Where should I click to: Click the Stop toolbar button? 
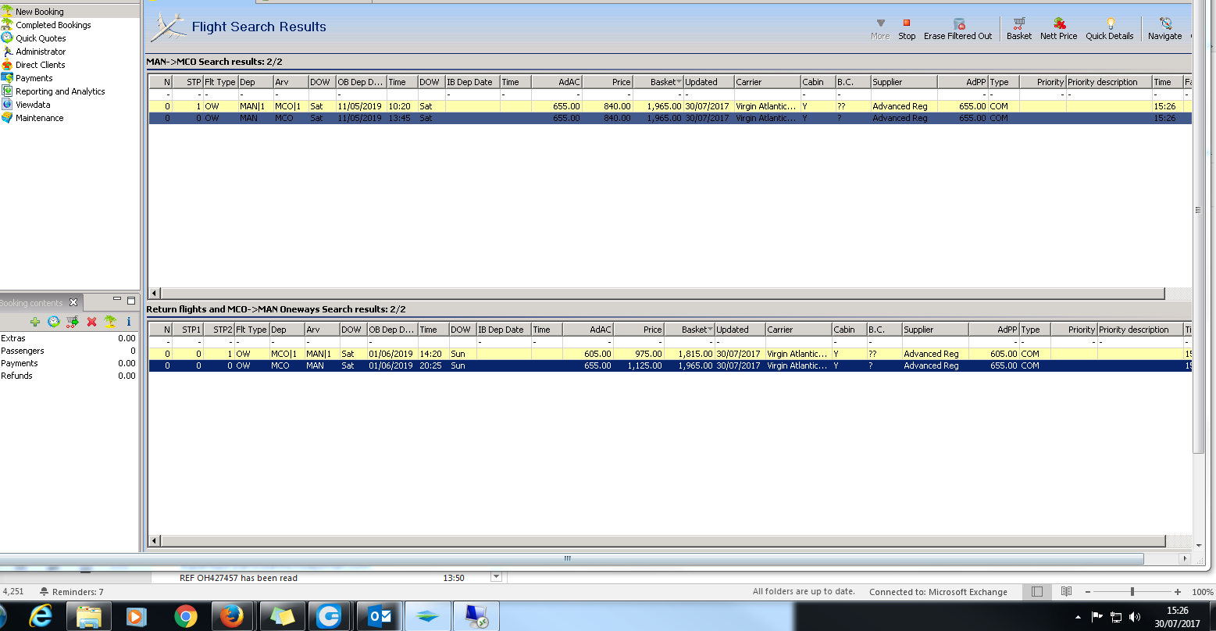click(x=907, y=29)
